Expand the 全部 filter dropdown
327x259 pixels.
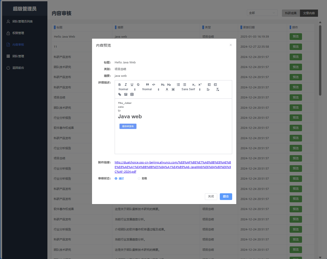[262, 13]
